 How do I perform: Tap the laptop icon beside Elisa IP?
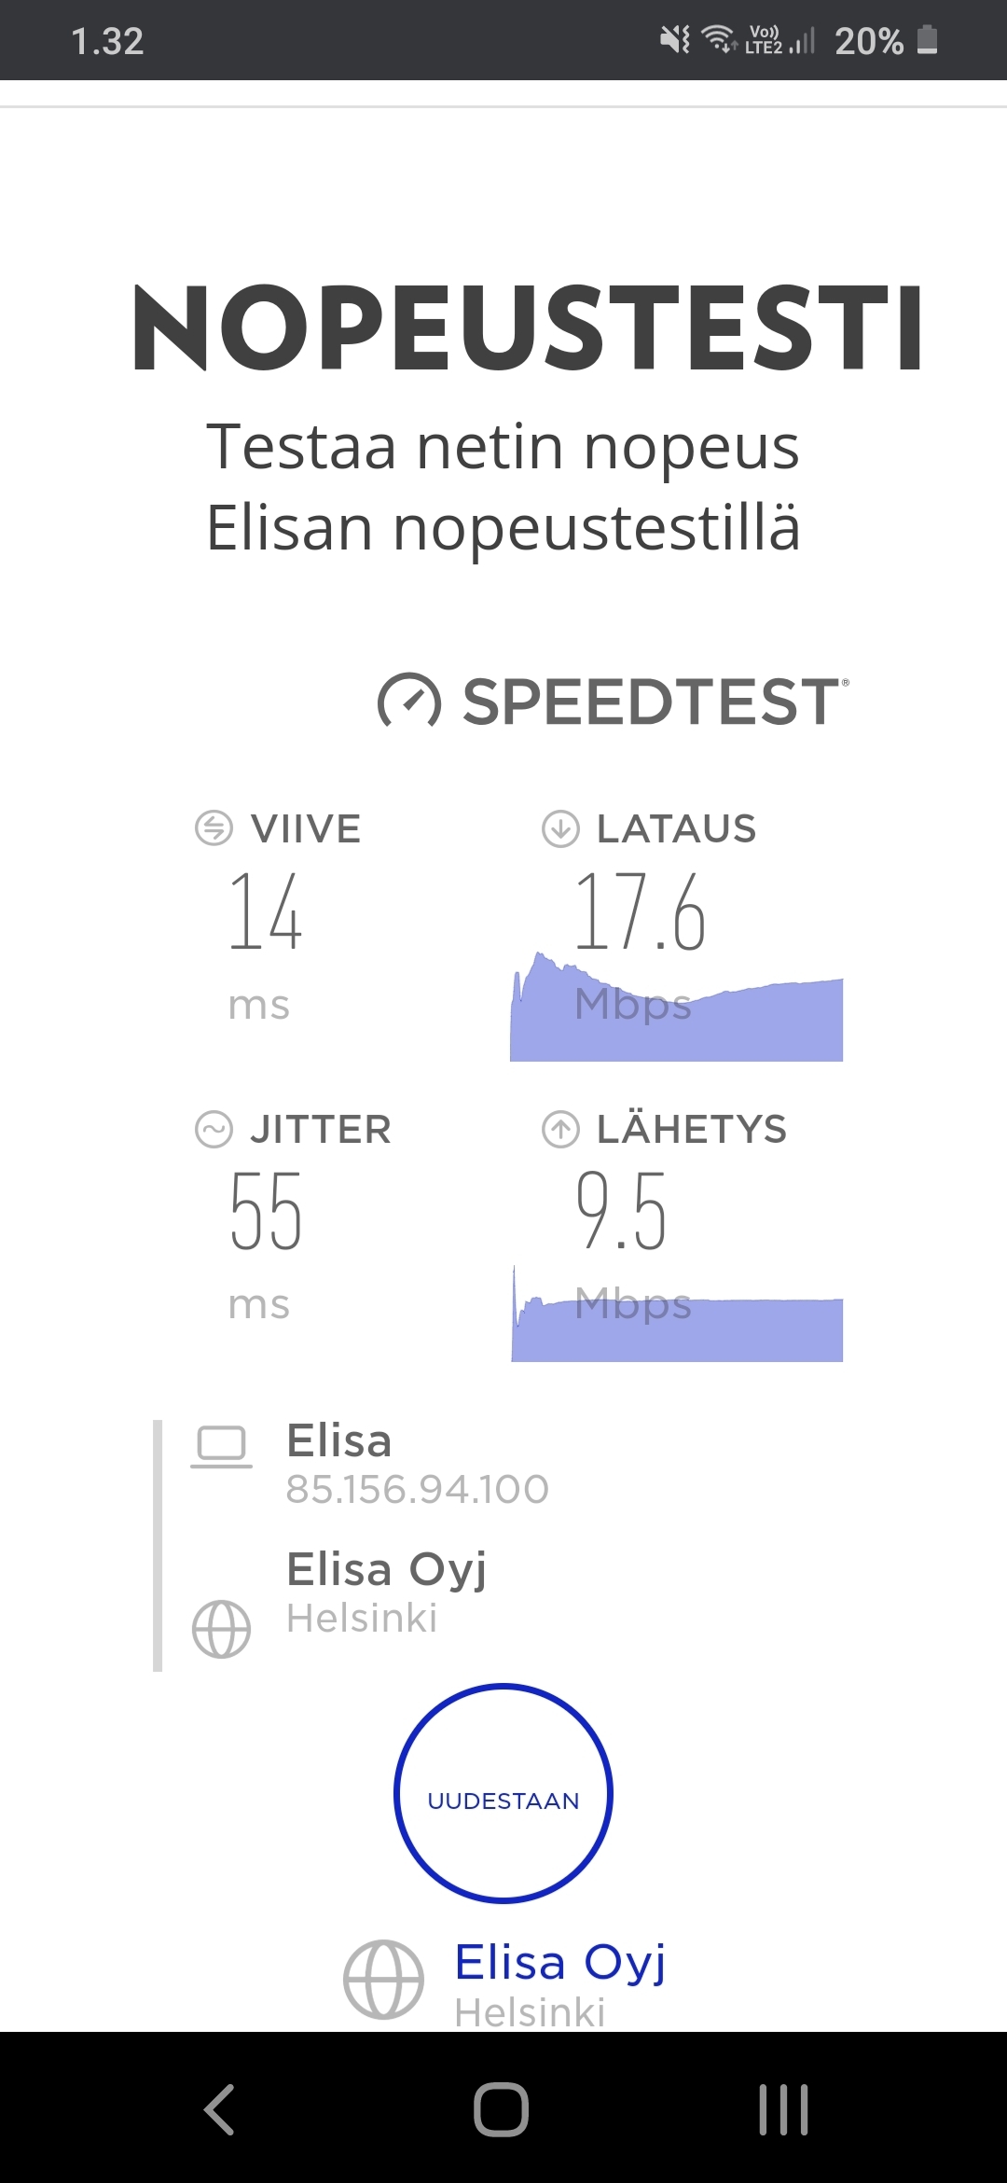pos(221,1448)
